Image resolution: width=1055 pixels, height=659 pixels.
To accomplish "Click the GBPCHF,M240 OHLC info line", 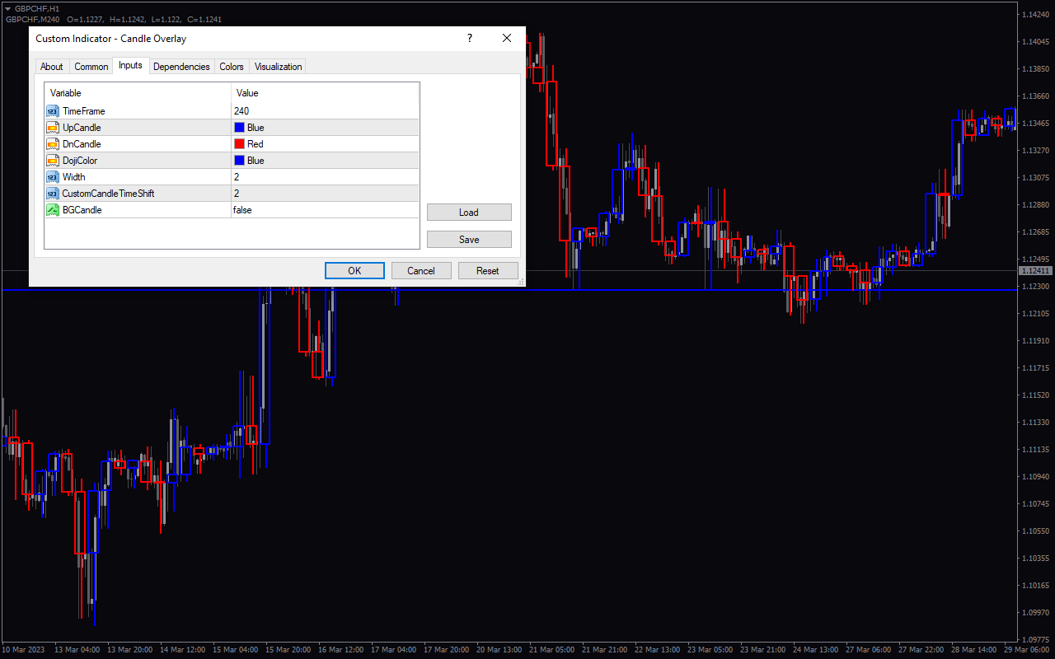I will coord(113,19).
